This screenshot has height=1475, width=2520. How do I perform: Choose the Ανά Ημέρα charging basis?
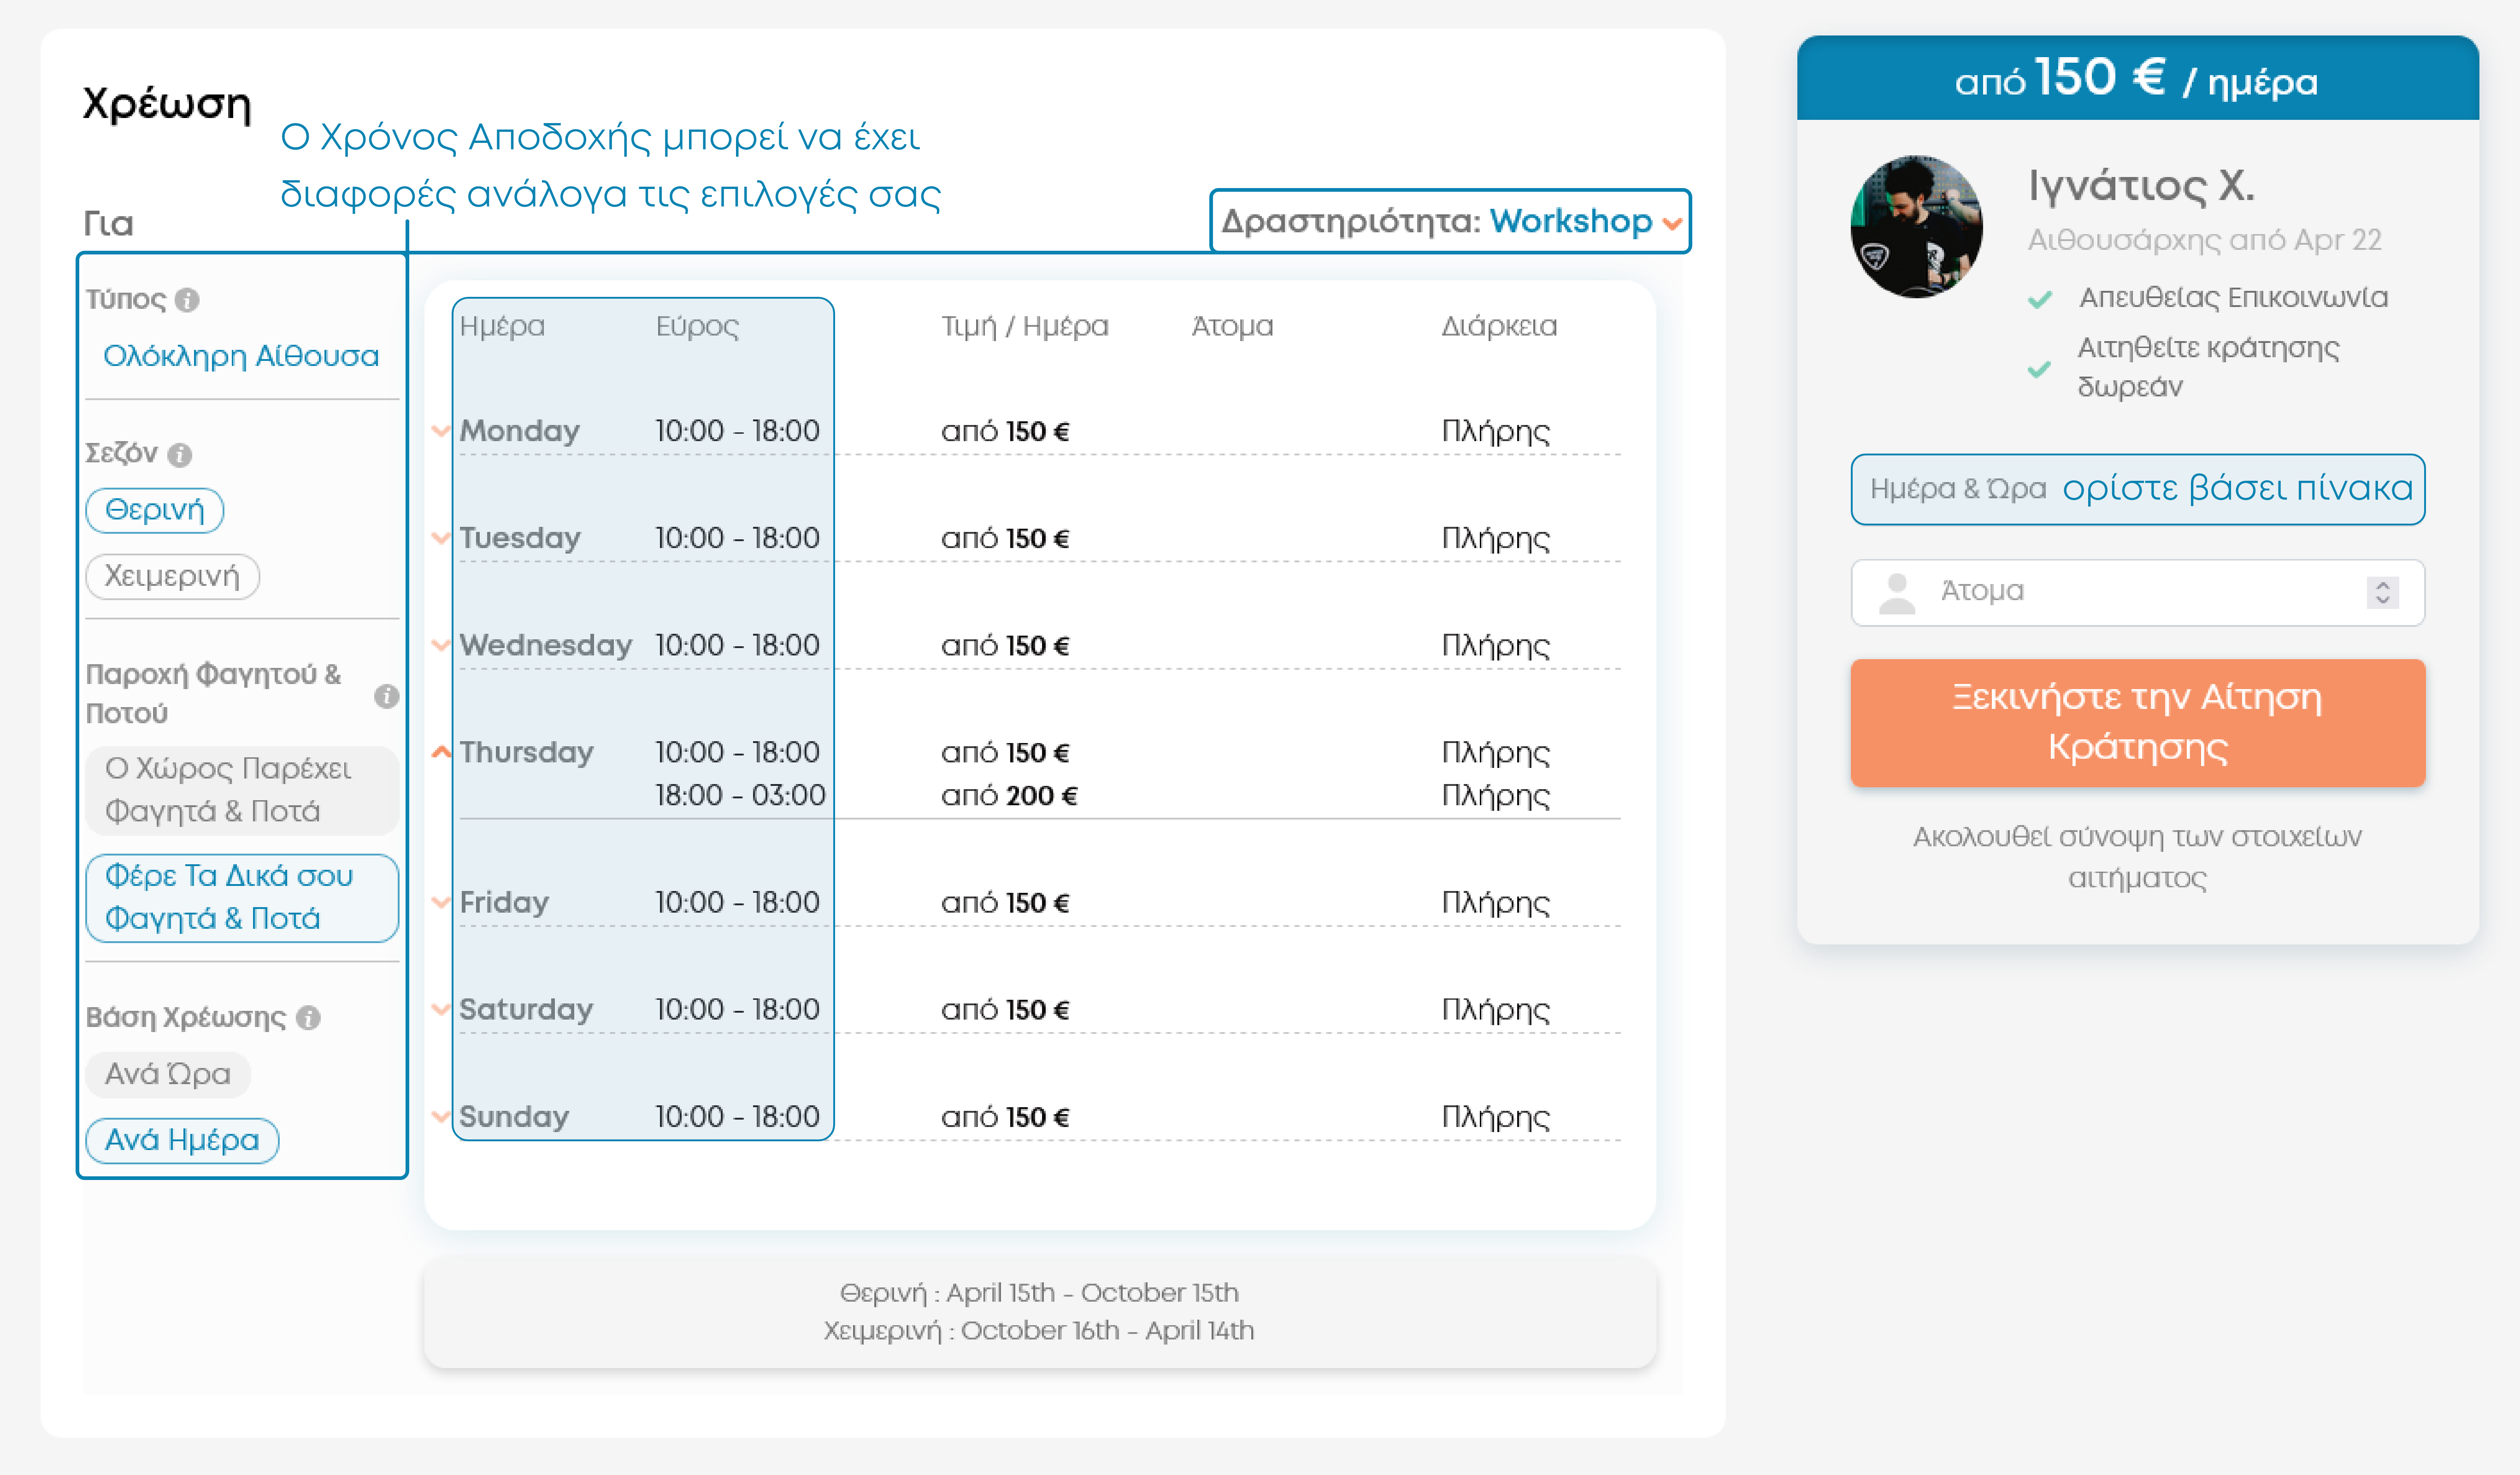tap(182, 1141)
